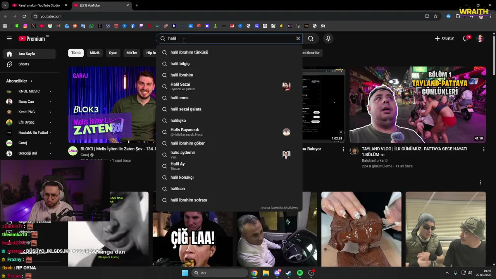Select suggestion 'halit bilgiç'
The width and height of the screenshot is (496, 279).
[x=229, y=64]
